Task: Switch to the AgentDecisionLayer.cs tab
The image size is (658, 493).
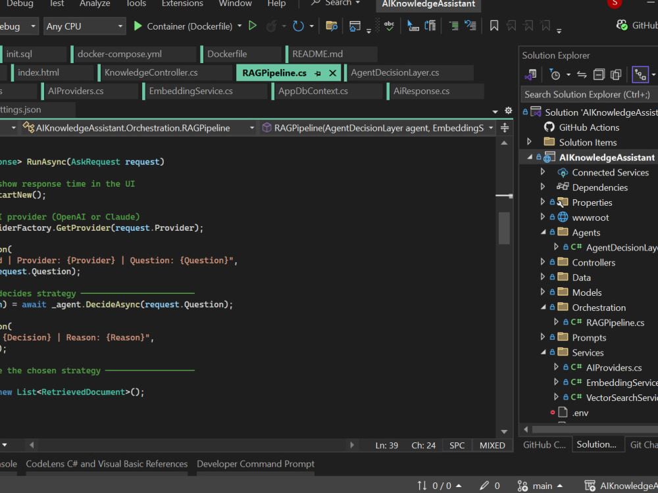Action: point(409,73)
